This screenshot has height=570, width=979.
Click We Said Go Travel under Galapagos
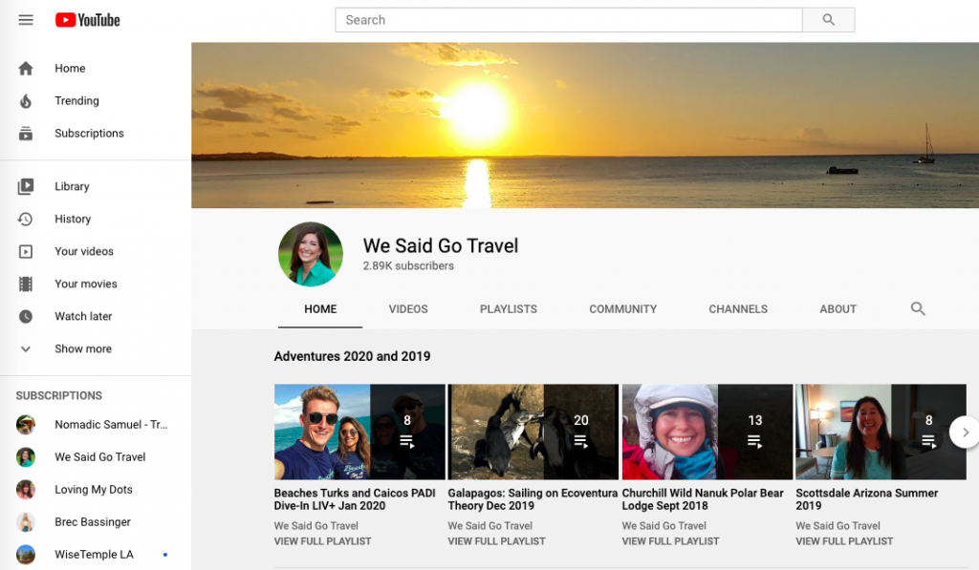click(490, 526)
